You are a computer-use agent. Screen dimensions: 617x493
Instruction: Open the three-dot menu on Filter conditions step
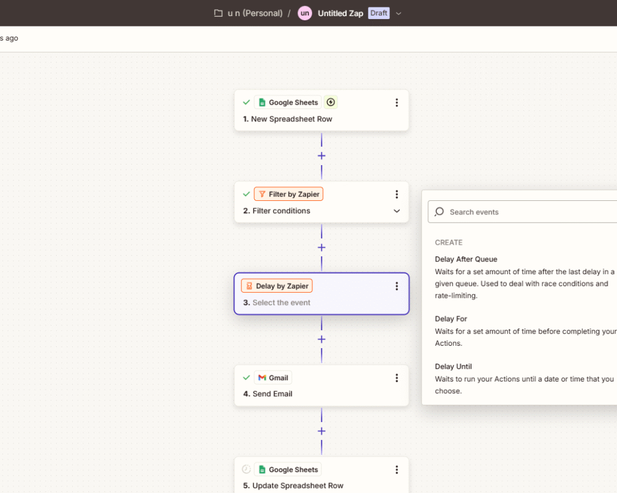397,194
